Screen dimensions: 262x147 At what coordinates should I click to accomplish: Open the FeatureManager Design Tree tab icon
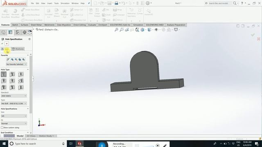point(3,32)
